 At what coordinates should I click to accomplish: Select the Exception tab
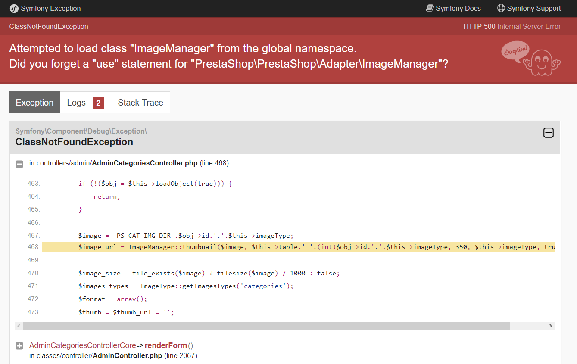click(x=34, y=103)
